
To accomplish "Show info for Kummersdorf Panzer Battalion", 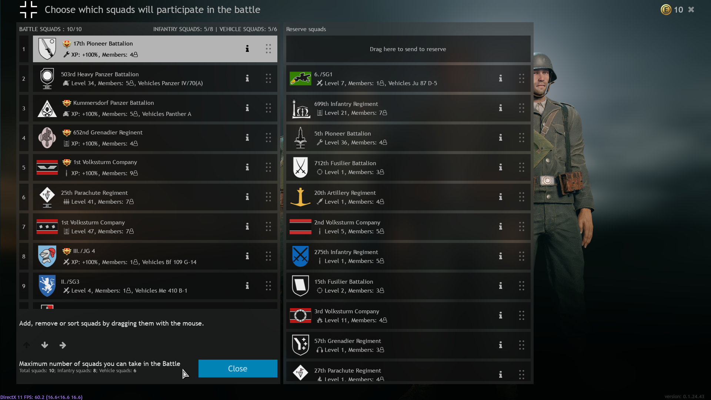I will (247, 108).
